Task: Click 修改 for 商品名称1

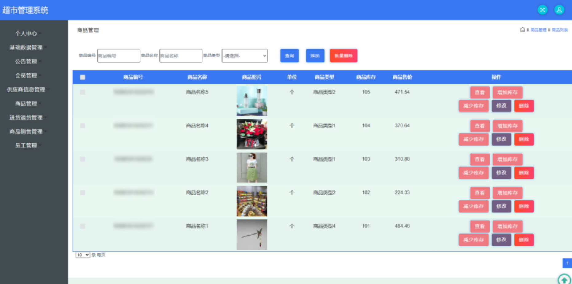Action: click(501, 240)
